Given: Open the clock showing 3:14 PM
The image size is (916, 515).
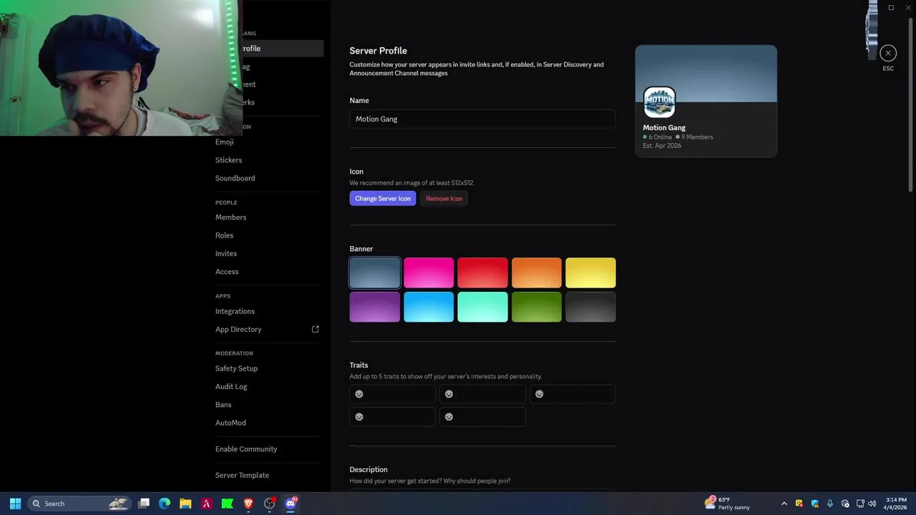Looking at the screenshot, I should [895, 504].
